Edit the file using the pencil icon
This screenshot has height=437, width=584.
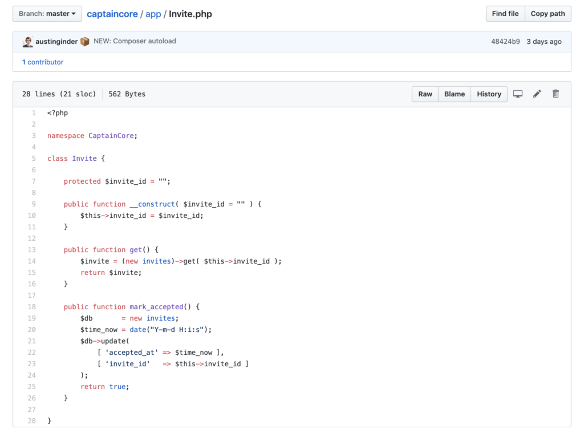tap(537, 94)
